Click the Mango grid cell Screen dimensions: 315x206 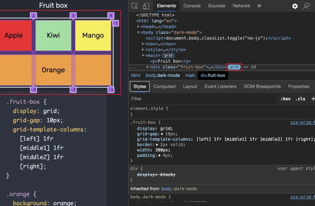tap(93, 35)
